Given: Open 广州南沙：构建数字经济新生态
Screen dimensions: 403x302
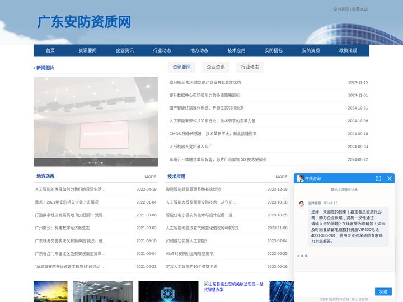Looking at the screenshot, I should [x=62, y=228].
